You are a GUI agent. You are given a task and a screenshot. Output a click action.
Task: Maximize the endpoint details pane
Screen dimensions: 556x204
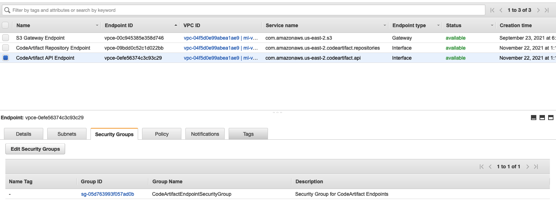(551, 118)
